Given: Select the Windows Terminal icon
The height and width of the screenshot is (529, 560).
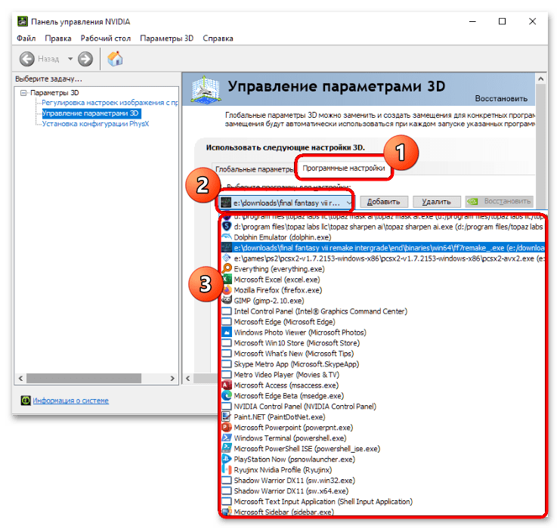Looking at the screenshot, I should coord(227,438).
